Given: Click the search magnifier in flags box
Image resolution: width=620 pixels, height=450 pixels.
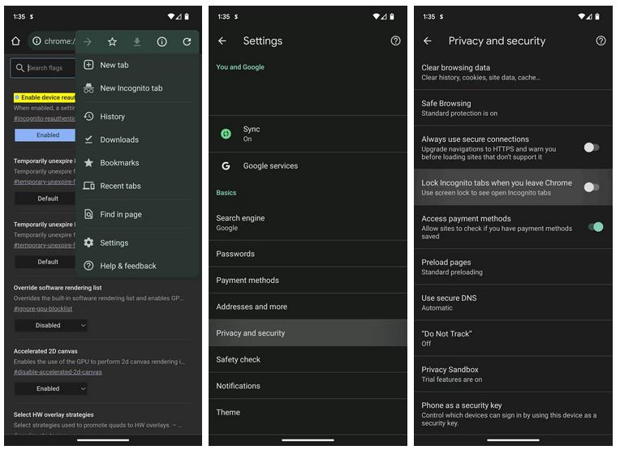Looking at the screenshot, I should coord(19,68).
